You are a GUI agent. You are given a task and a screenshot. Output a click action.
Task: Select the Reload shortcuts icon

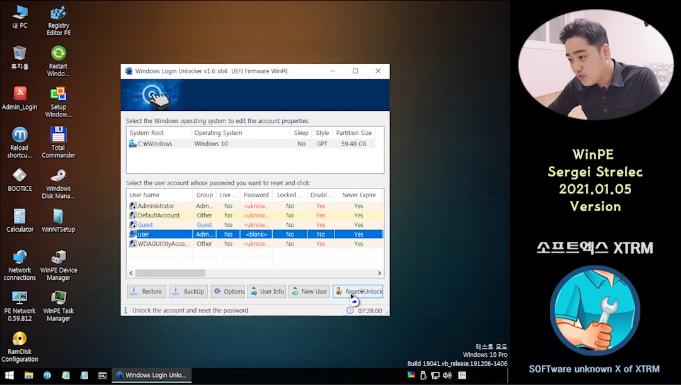(20, 142)
